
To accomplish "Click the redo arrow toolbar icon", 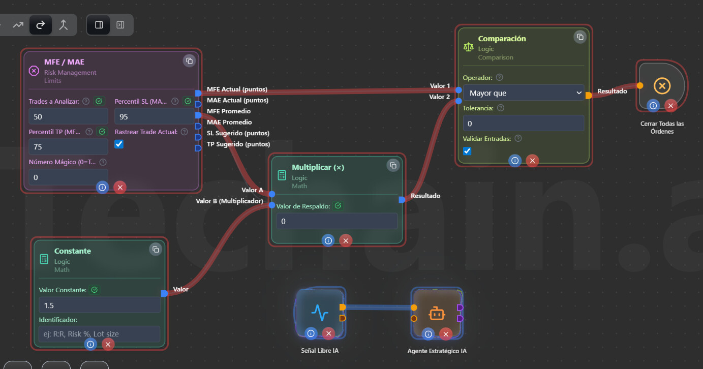I will click(x=41, y=25).
